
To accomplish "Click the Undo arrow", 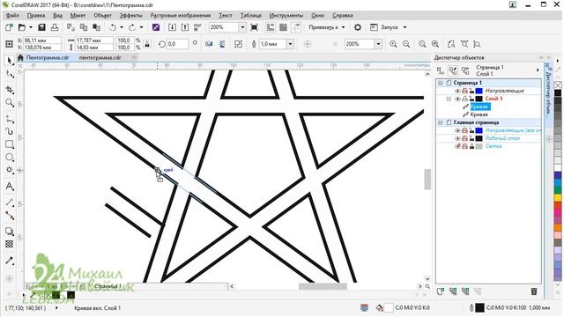I will tap(113, 27).
